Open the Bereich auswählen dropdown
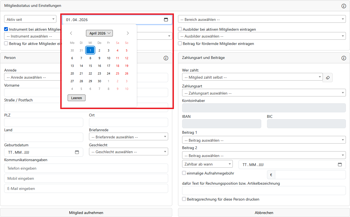The width and height of the screenshot is (350, 217). [x=262, y=20]
